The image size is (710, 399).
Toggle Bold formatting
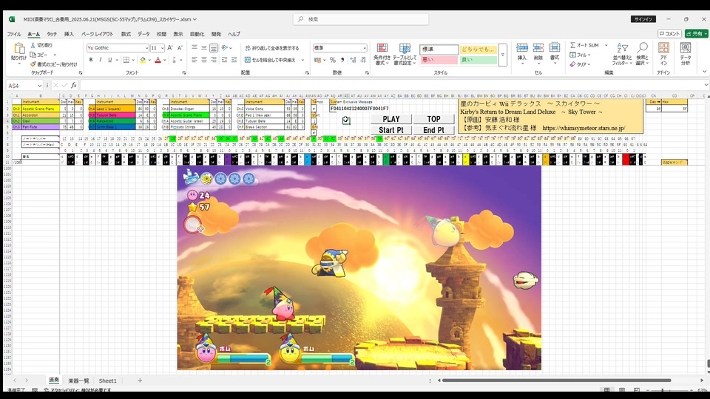pos(91,60)
